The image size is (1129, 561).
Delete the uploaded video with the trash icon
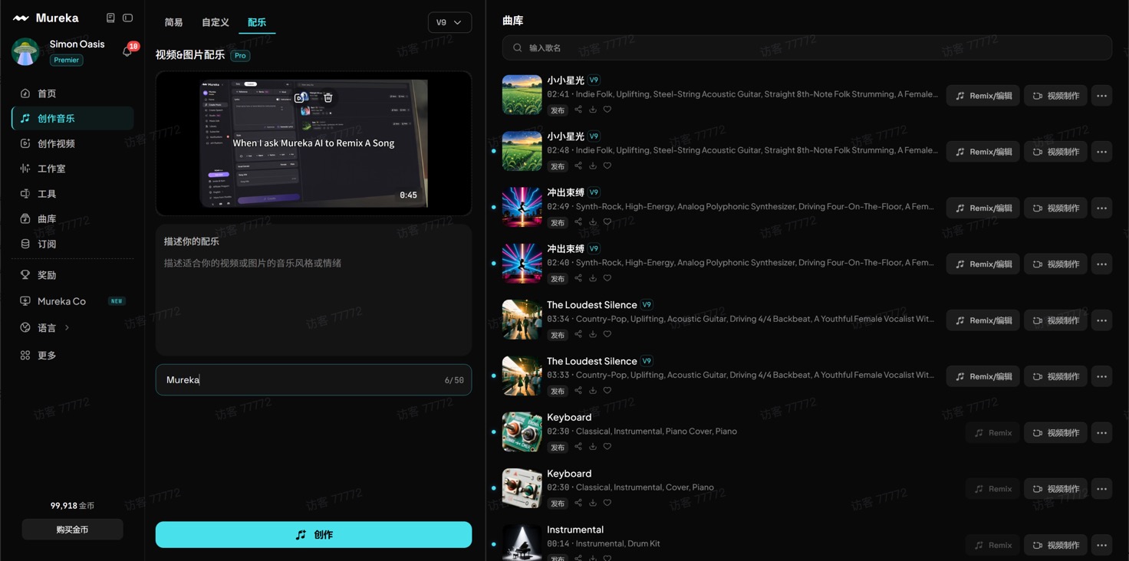click(x=328, y=97)
